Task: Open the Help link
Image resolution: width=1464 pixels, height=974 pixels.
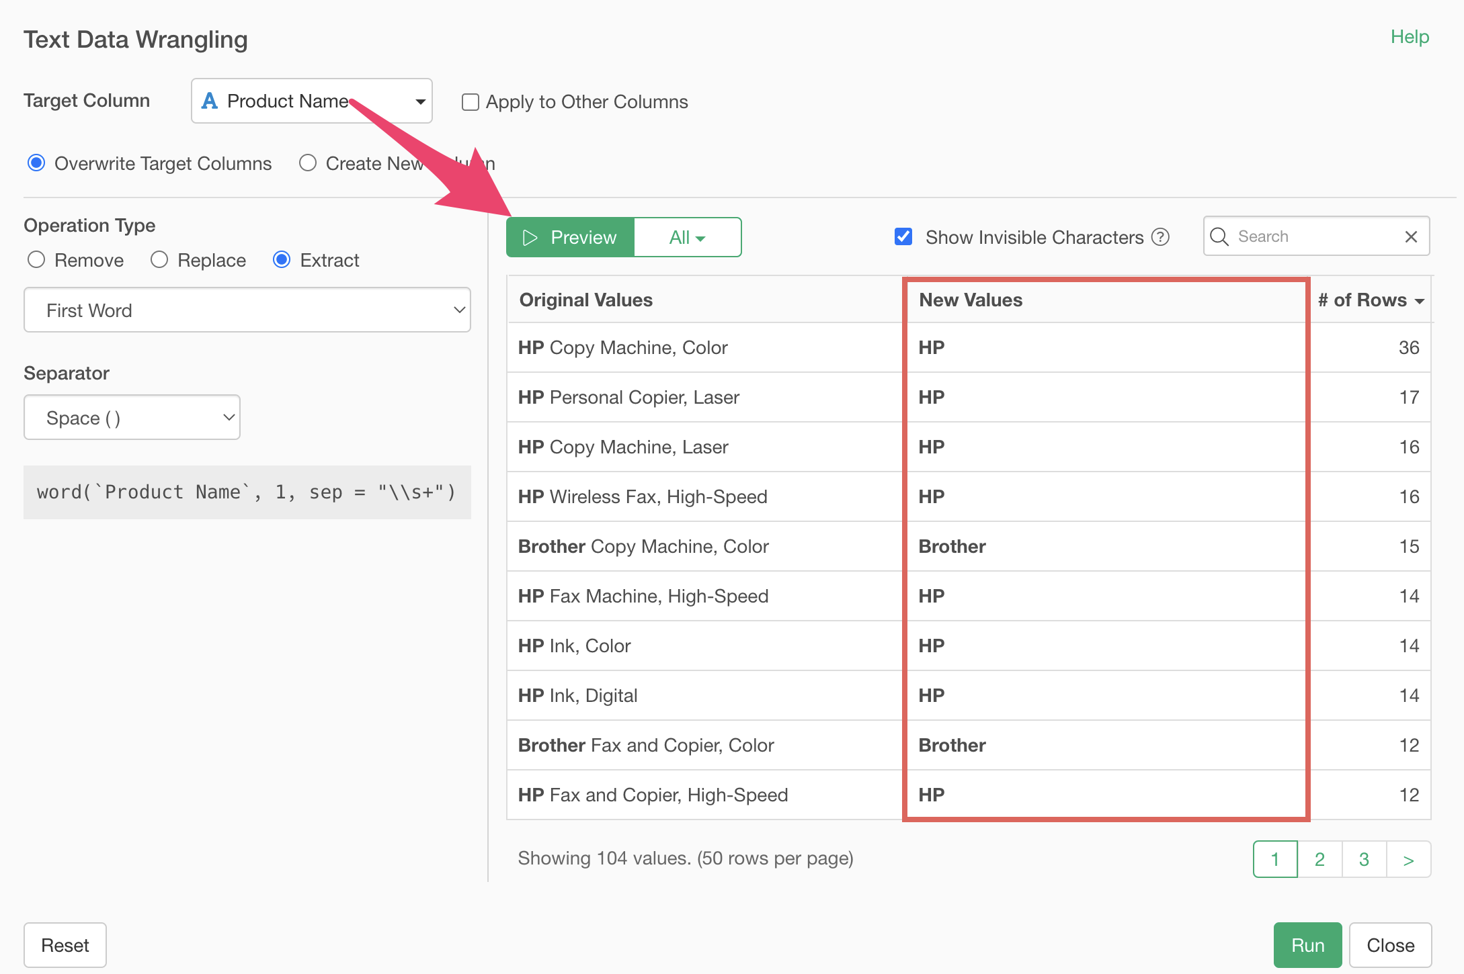Action: [1410, 36]
